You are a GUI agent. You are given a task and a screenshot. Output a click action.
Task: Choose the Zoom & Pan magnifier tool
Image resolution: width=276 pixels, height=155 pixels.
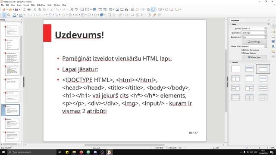point(9,15)
